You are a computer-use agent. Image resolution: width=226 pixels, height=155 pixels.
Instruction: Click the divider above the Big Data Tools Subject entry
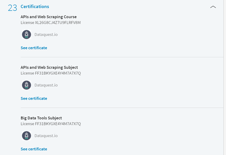pos(122,108)
